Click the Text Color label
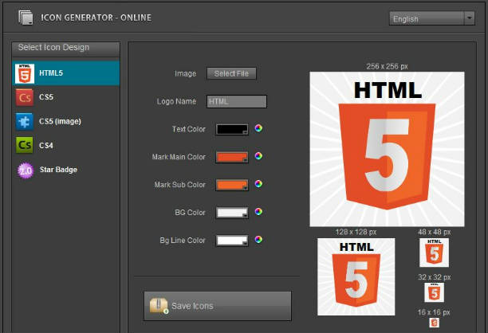The width and height of the screenshot is (488, 333). click(x=189, y=129)
